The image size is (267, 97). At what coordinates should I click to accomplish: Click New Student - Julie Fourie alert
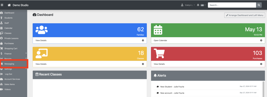point(172,87)
